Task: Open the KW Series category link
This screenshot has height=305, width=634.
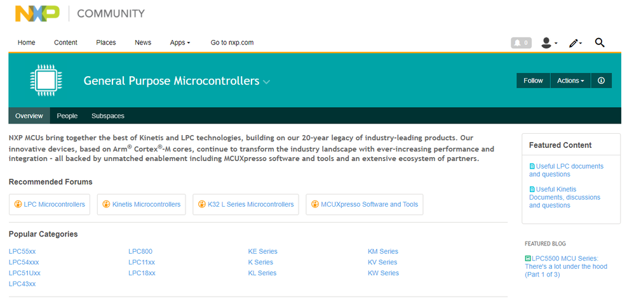Action: 383,273
